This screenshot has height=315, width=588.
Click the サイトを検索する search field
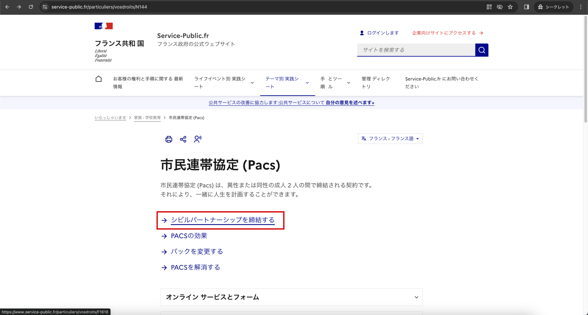coord(416,50)
